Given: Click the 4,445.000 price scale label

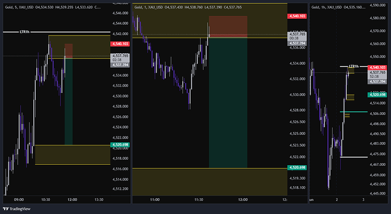Looking at the screenshot, I should coord(377,193).
